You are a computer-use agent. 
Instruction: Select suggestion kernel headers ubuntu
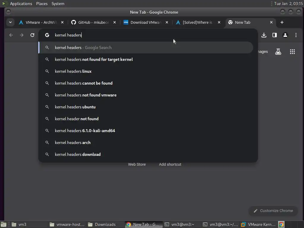[146, 107]
